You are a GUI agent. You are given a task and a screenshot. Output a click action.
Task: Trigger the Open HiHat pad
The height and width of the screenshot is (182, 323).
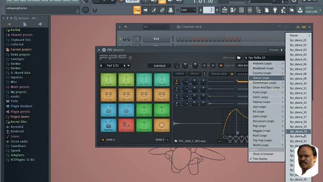point(144,110)
